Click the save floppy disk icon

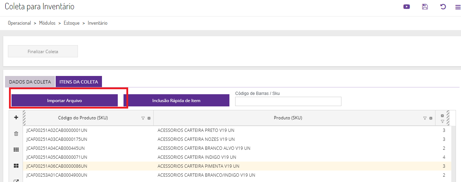point(425,6)
